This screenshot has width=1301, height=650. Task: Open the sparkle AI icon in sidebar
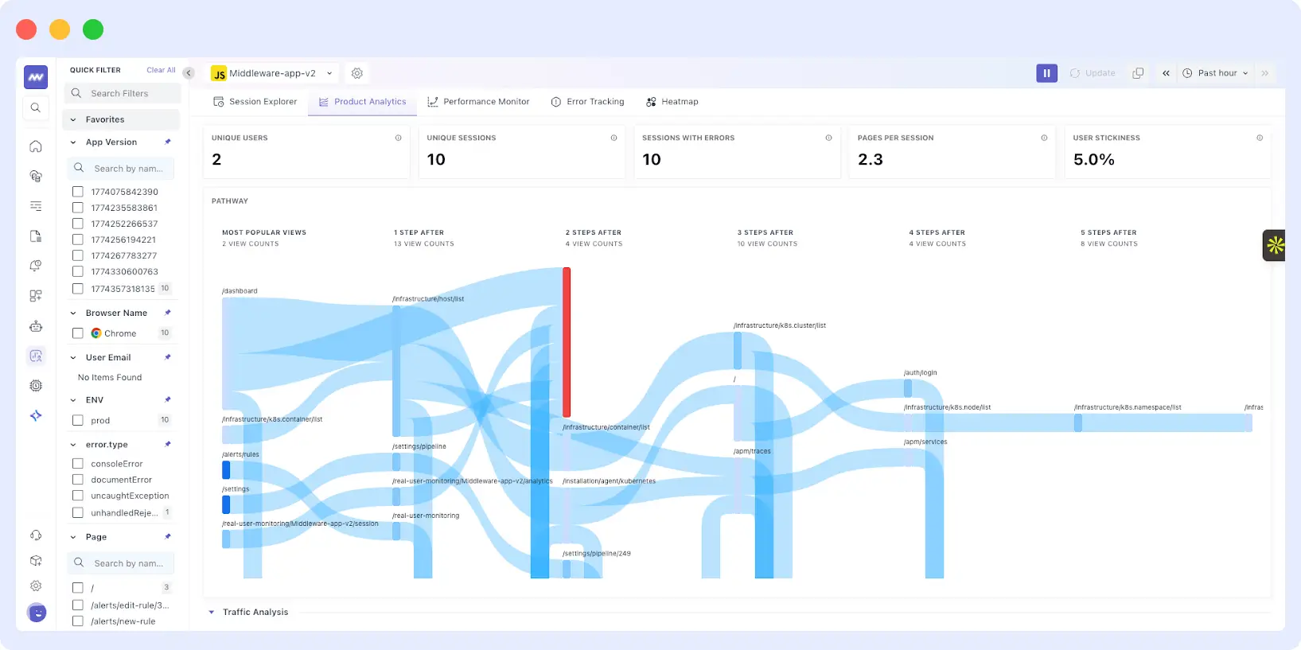click(36, 415)
